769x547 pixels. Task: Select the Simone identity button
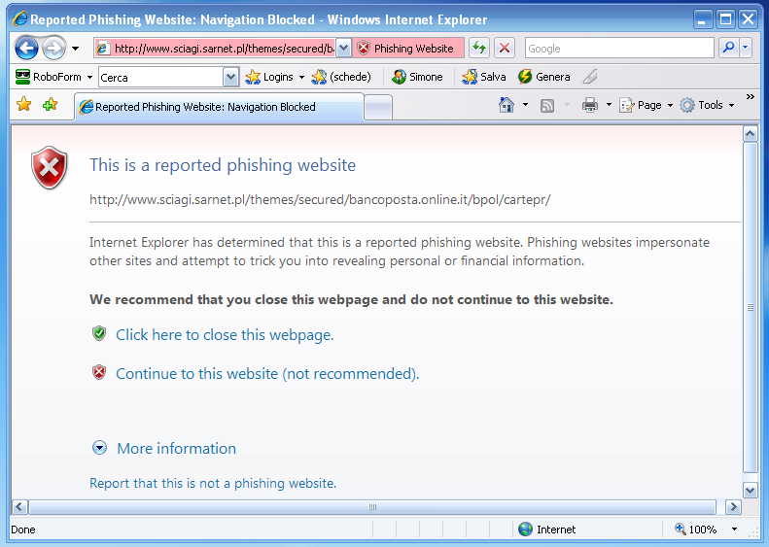click(417, 77)
